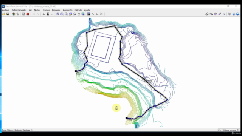242x136 pixels.
Task: Click the second dimension triangle icon
Action: point(97,14)
